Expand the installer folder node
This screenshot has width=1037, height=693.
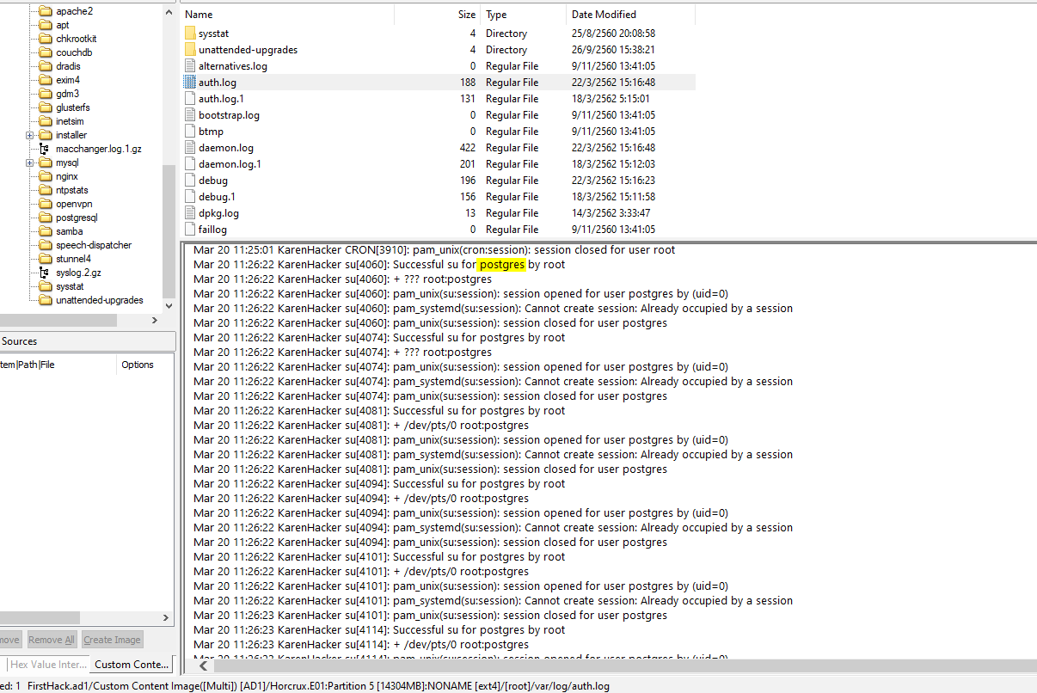coord(30,135)
